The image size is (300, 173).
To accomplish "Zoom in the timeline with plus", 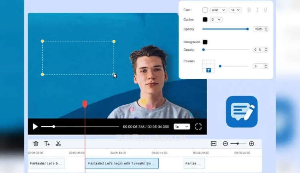I will 252,143.
